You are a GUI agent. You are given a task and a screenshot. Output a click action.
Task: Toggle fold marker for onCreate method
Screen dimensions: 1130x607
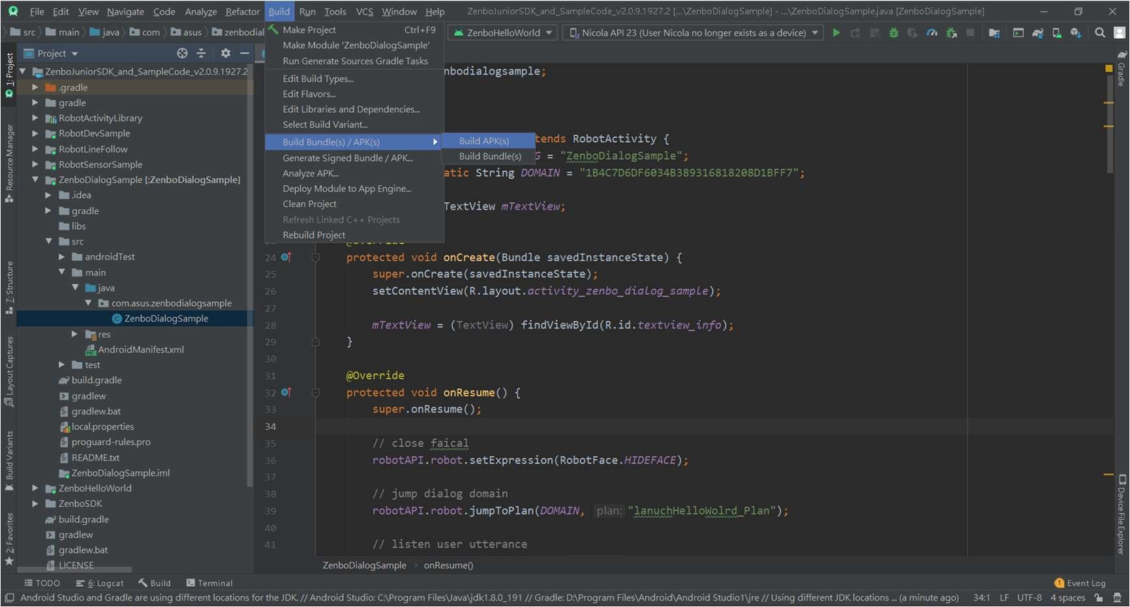click(316, 258)
